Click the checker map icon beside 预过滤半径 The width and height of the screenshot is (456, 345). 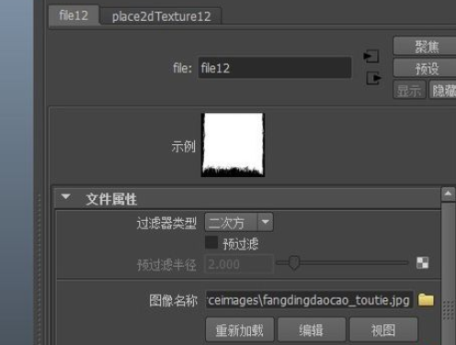(x=423, y=262)
